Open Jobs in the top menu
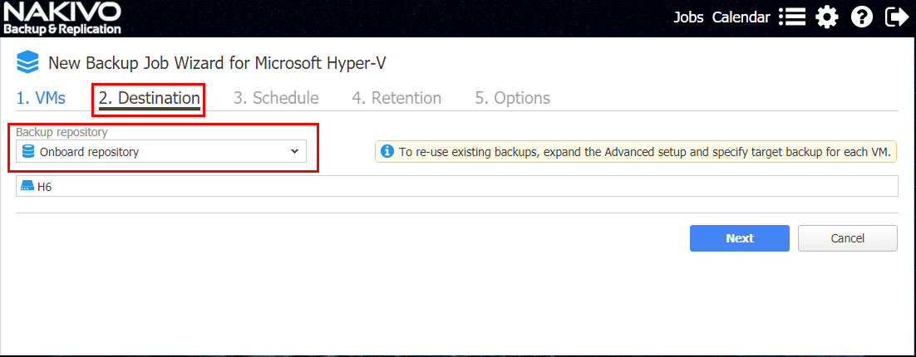 (688, 17)
